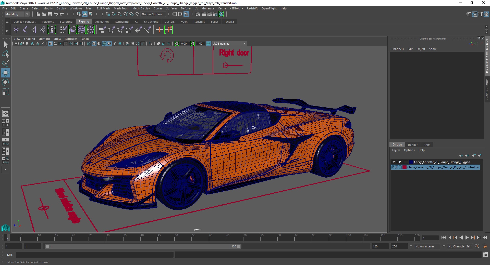Open the viewport Panels menu
Viewport: 490px width, 265px height.
[x=85, y=39]
